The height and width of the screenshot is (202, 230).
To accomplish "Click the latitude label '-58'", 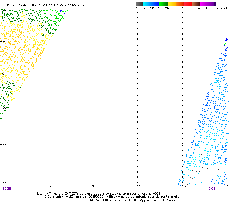I will click(x=3, y=144).
